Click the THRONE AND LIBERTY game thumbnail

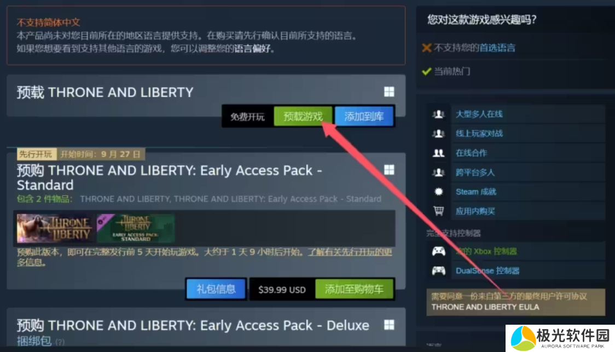(55, 228)
